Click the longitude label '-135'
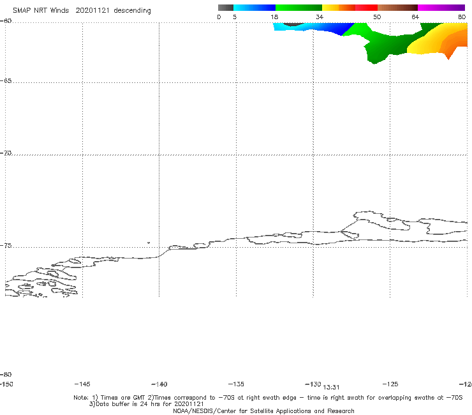This screenshot has width=472, height=415. (x=236, y=384)
